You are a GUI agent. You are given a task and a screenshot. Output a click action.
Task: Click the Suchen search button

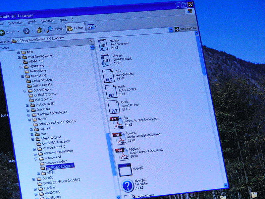pos(55,29)
